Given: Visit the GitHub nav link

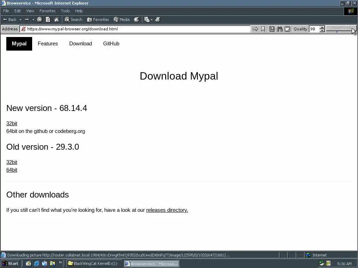Looking at the screenshot, I should [111, 44].
